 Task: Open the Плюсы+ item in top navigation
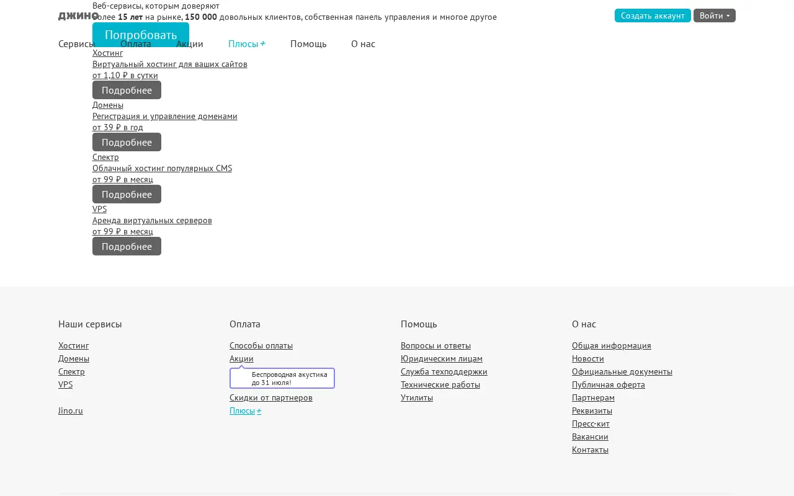[247, 44]
